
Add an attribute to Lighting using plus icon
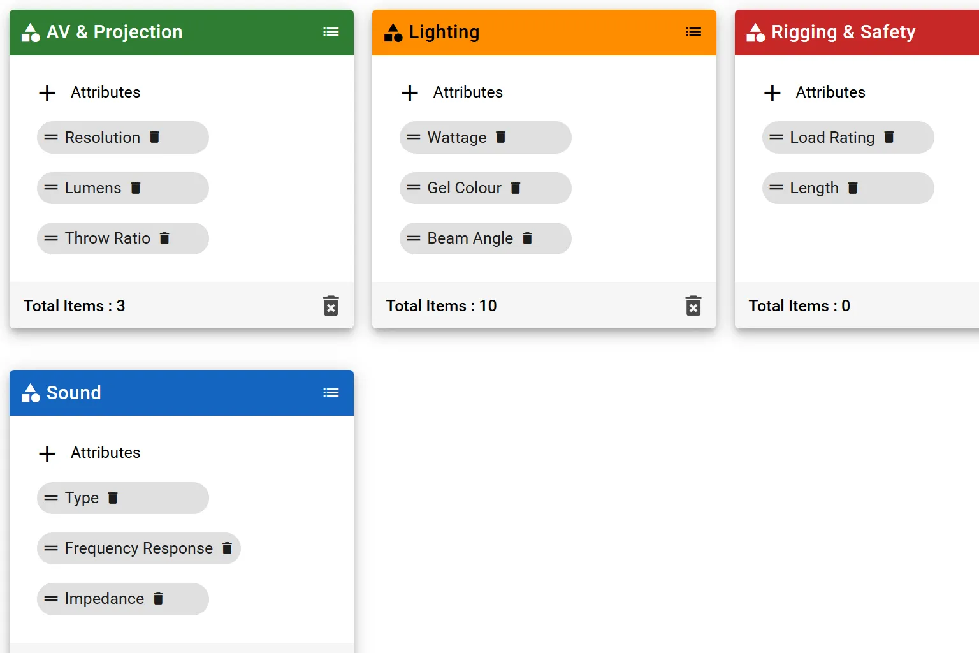pos(409,92)
